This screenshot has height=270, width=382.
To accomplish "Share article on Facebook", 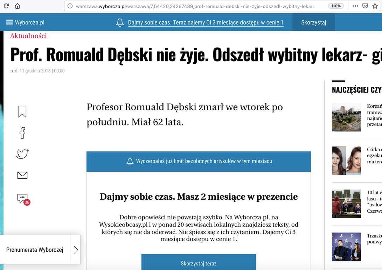I will (22, 133).
